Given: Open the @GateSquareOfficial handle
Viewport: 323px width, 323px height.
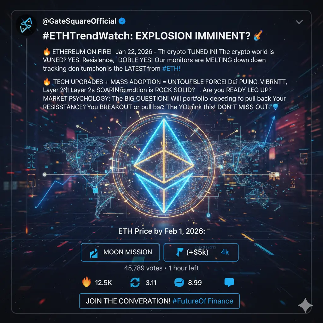Looking at the screenshot, I should (79, 21).
